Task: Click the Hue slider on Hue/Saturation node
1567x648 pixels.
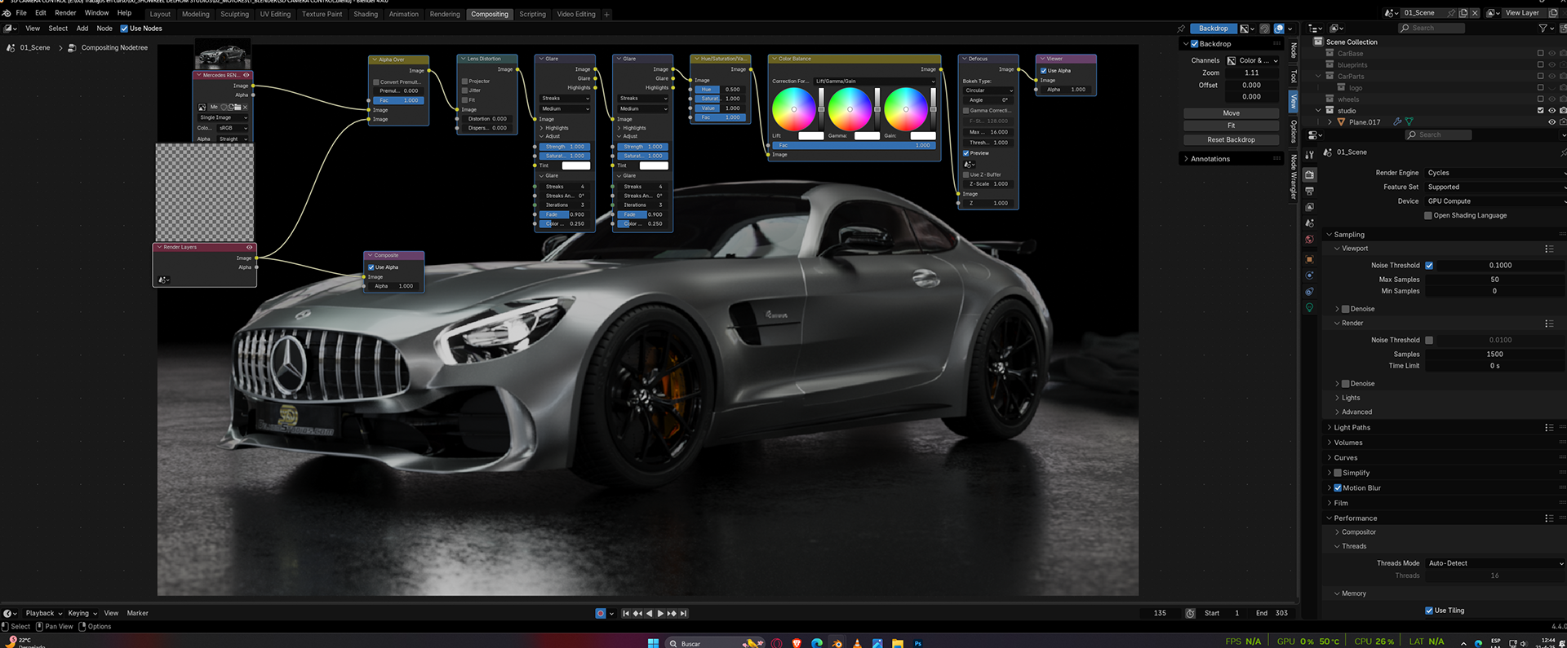Action: click(718, 90)
